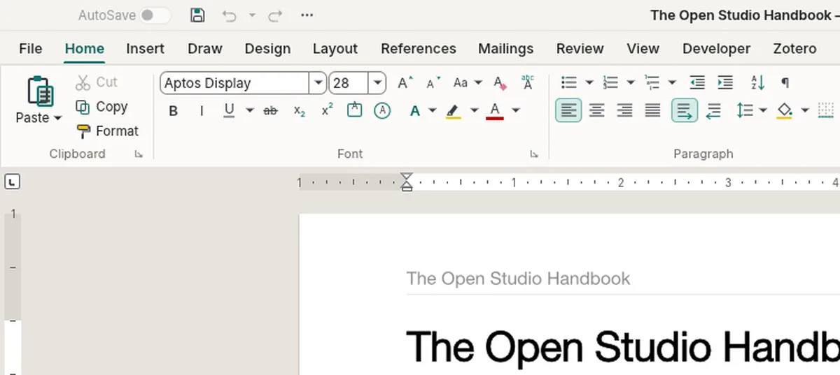Undo the last action

tap(229, 15)
